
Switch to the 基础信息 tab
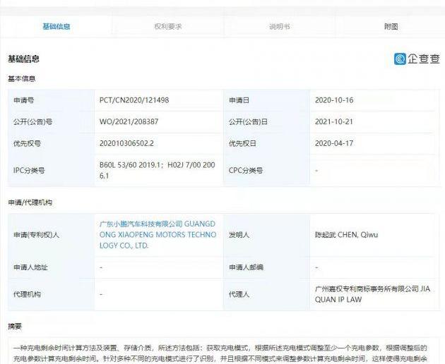pos(57,26)
